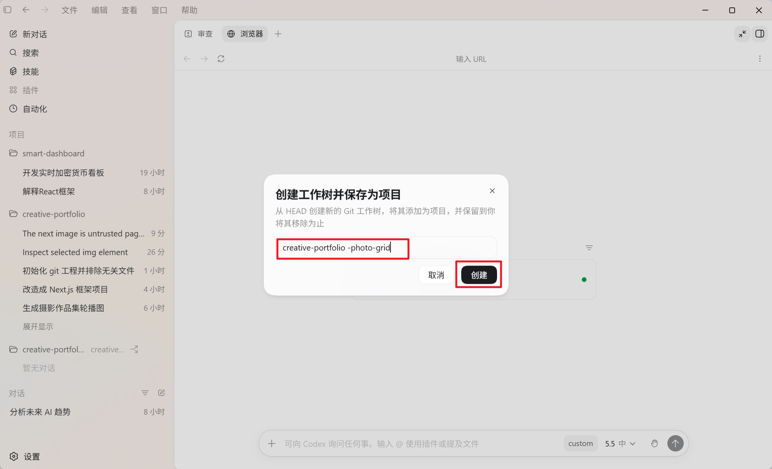This screenshot has width=772, height=469.
Task: Add a new tab with plus icon
Action: pos(278,34)
